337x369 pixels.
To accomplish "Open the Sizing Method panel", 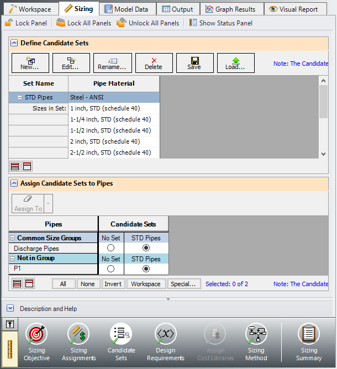I will coord(256,342).
